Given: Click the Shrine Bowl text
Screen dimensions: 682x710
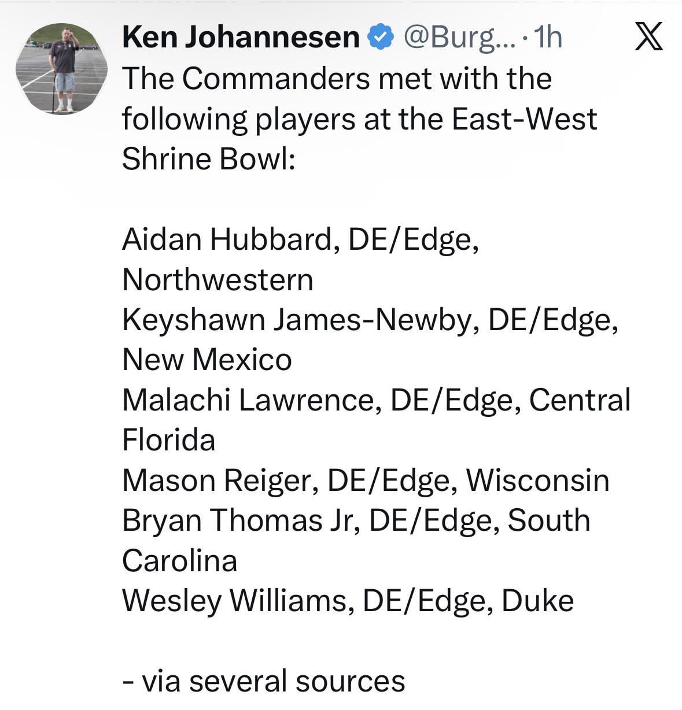Looking at the screenshot, I should click(208, 159).
